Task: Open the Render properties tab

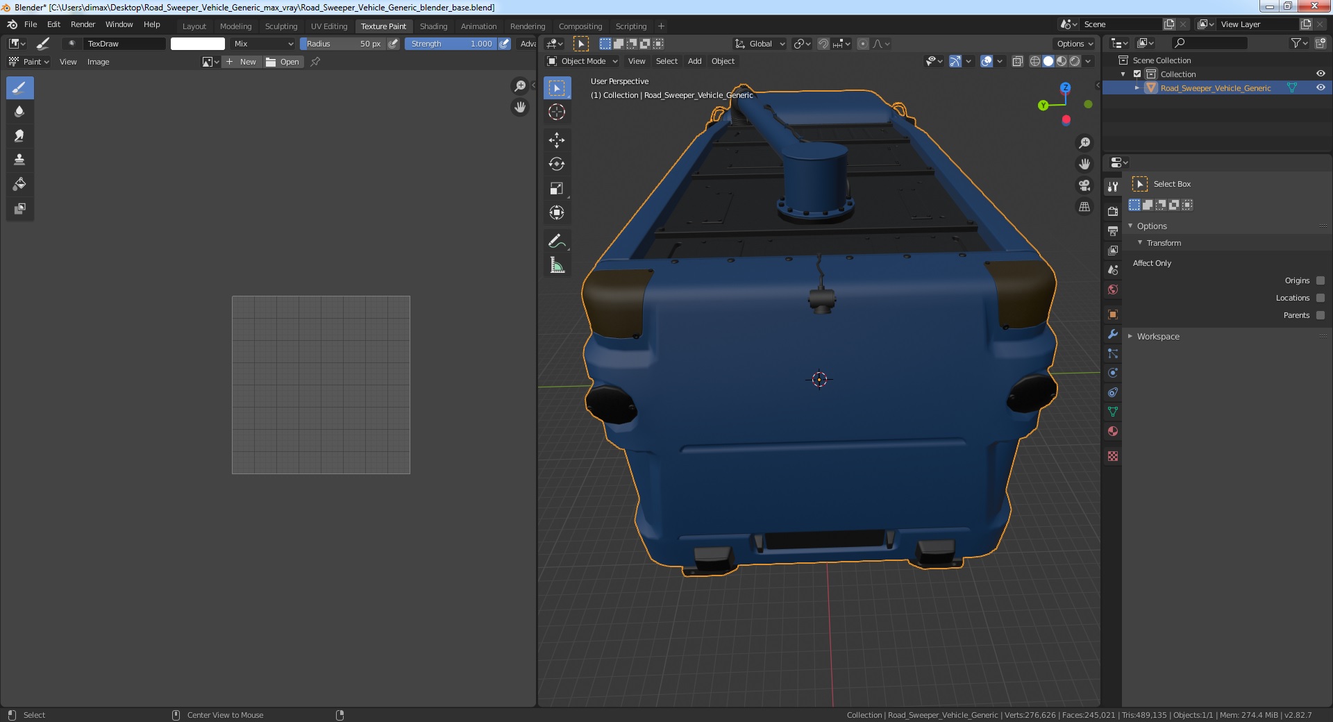Action: pyautogui.click(x=1113, y=211)
